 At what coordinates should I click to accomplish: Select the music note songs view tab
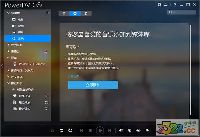pos(86,13)
